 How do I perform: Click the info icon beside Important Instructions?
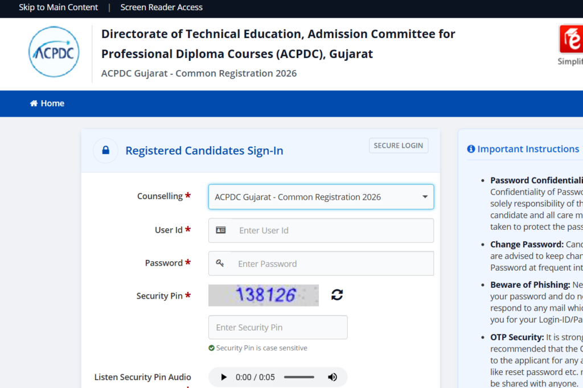(471, 149)
